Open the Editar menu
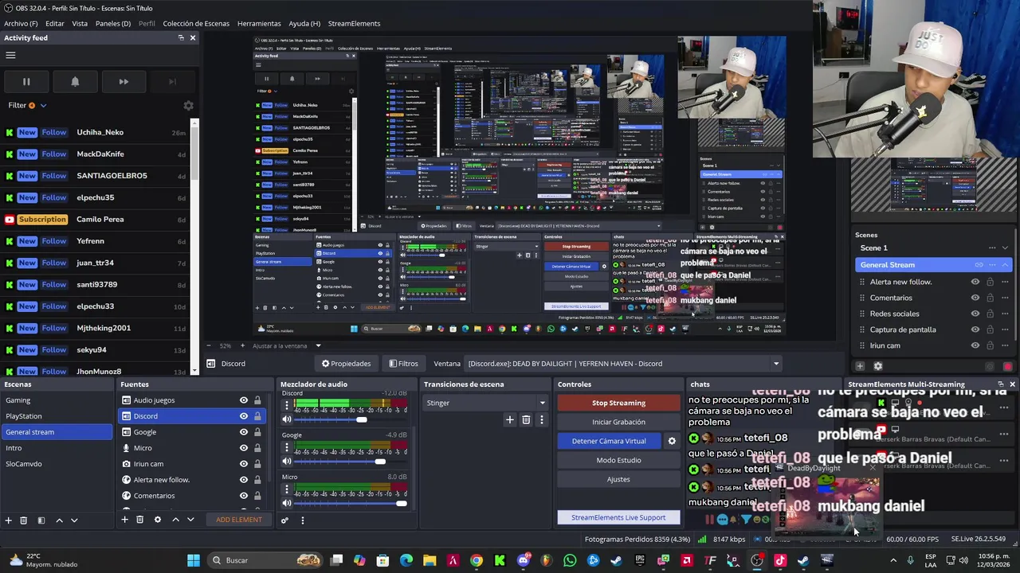 [x=55, y=23]
